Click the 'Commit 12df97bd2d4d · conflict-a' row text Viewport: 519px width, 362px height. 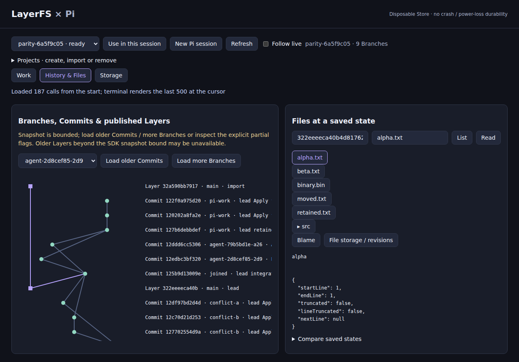[208, 303]
